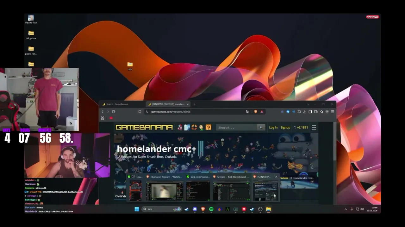Bookmark this page in the address bar

coord(140,112)
